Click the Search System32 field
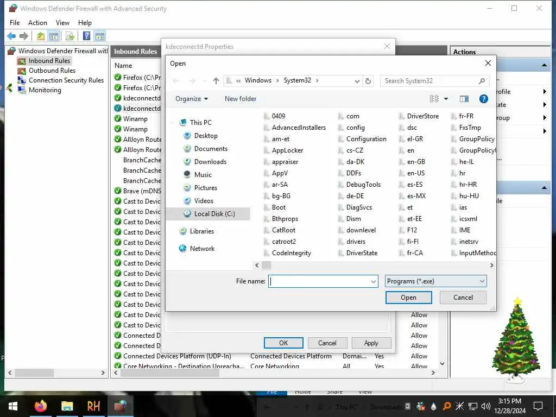This screenshot has height=417, width=556. (x=434, y=81)
